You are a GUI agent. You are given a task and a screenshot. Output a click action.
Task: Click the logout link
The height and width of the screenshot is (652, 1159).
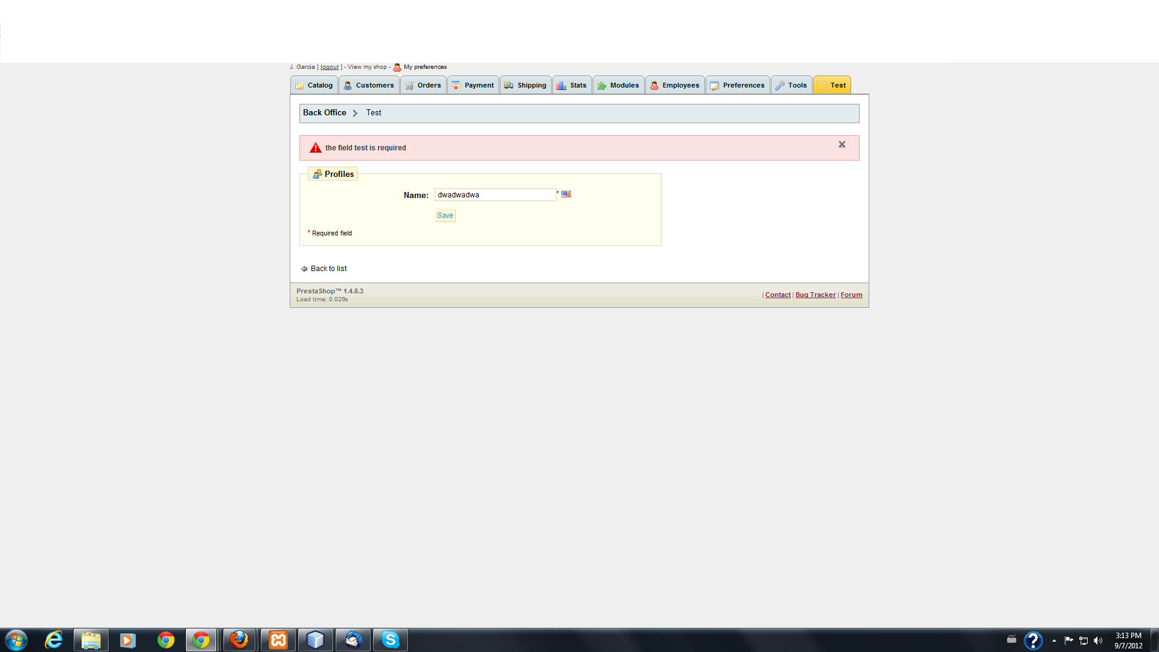330,67
